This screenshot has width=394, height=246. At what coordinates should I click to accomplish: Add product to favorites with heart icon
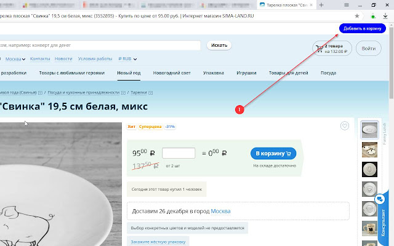coord(345,125)
